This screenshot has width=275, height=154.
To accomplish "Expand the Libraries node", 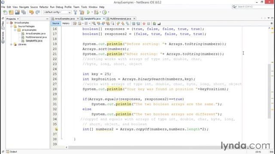I will [x=11, y=44].
